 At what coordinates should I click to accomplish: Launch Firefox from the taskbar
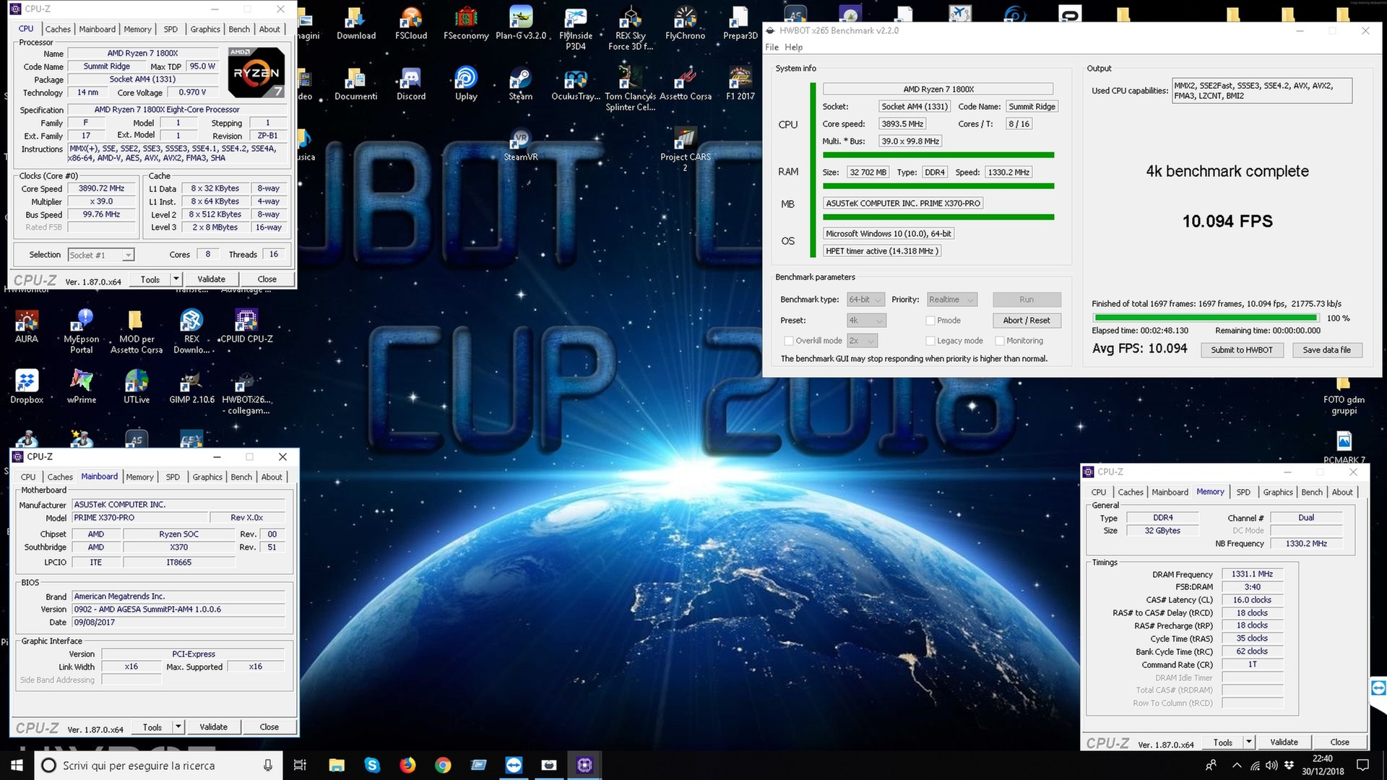tap(407, 765)
